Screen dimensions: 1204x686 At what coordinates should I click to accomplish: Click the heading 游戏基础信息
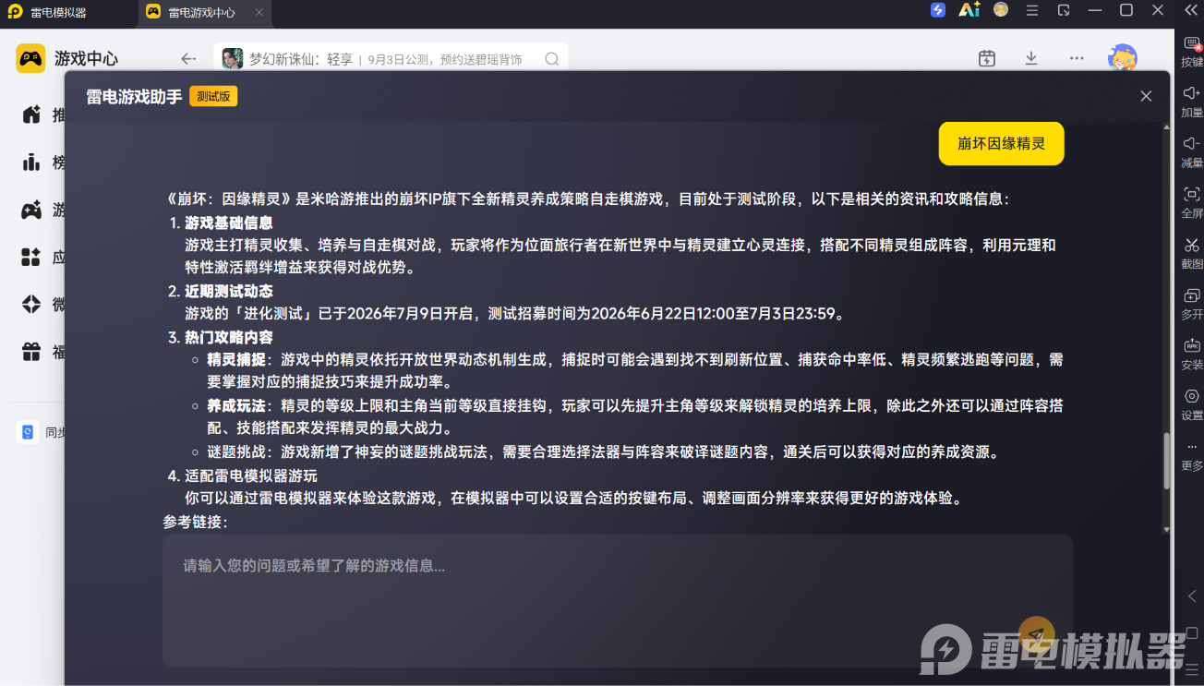[x=229, y=223]
